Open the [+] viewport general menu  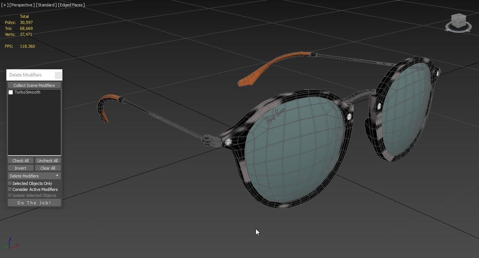(x=4, y=5)
